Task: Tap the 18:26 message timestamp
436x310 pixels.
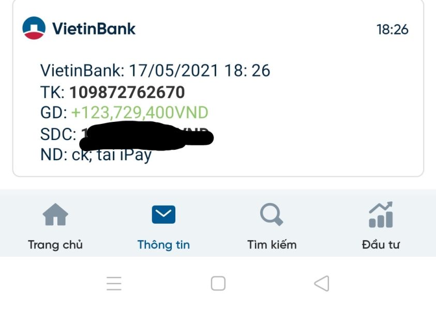Action: [393, 29]
